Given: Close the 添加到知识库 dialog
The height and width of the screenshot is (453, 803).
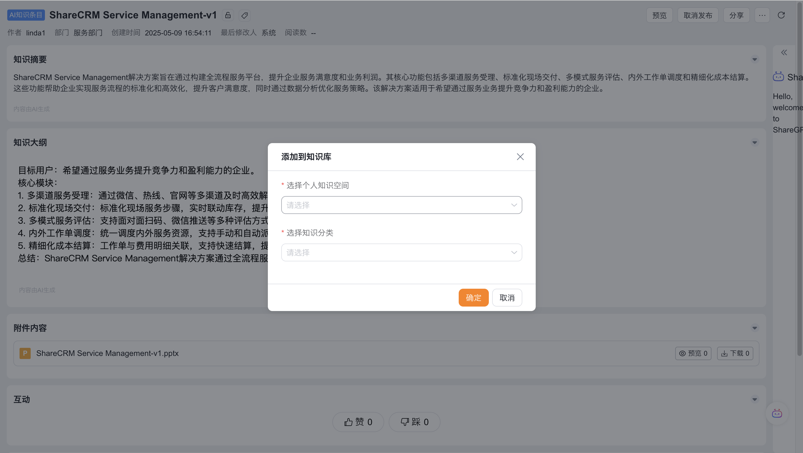Looking at the screenshot, I should coord(520,157).
